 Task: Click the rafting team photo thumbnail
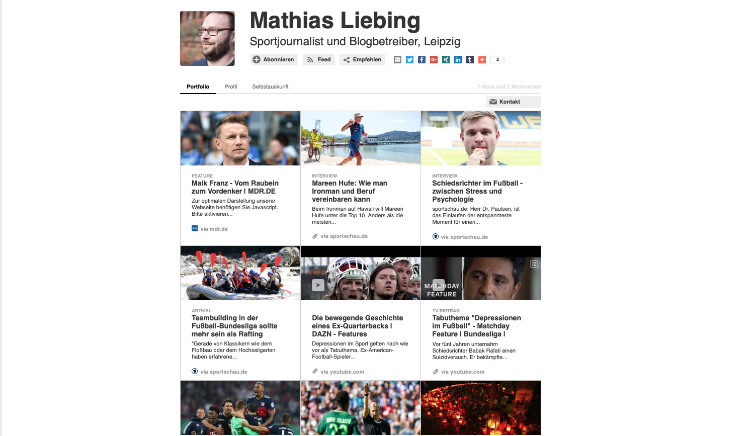pyautogui.click(x=240, y=273)
